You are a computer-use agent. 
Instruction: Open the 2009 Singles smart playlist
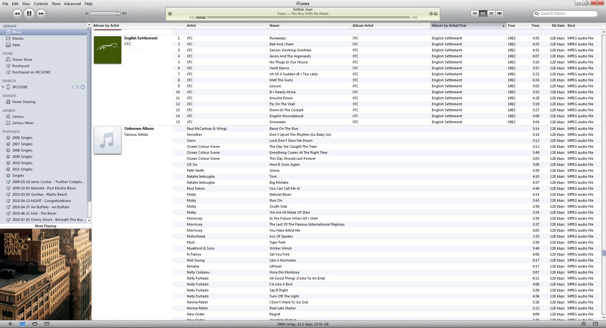(x=43, y=157)
